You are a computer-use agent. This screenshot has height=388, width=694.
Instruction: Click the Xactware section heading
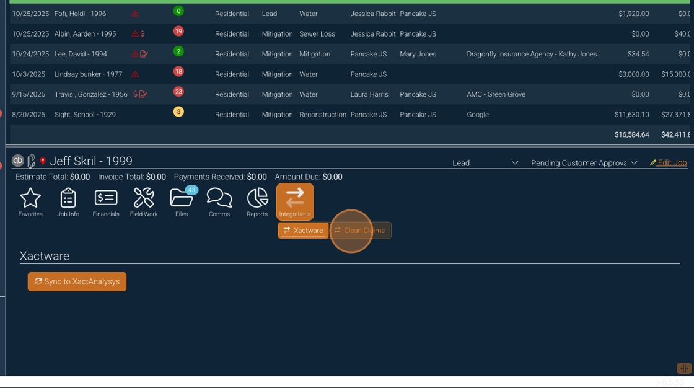(44, 256)
